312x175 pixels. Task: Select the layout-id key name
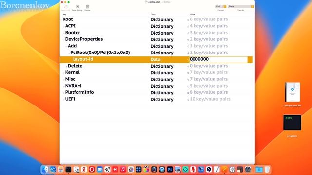[83, 59]
